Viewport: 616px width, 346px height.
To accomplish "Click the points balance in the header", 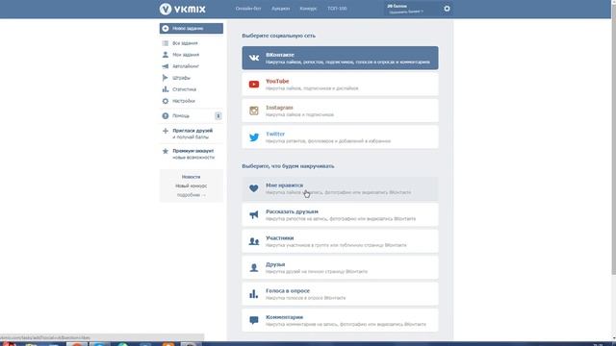I will [x=398, y=7].
